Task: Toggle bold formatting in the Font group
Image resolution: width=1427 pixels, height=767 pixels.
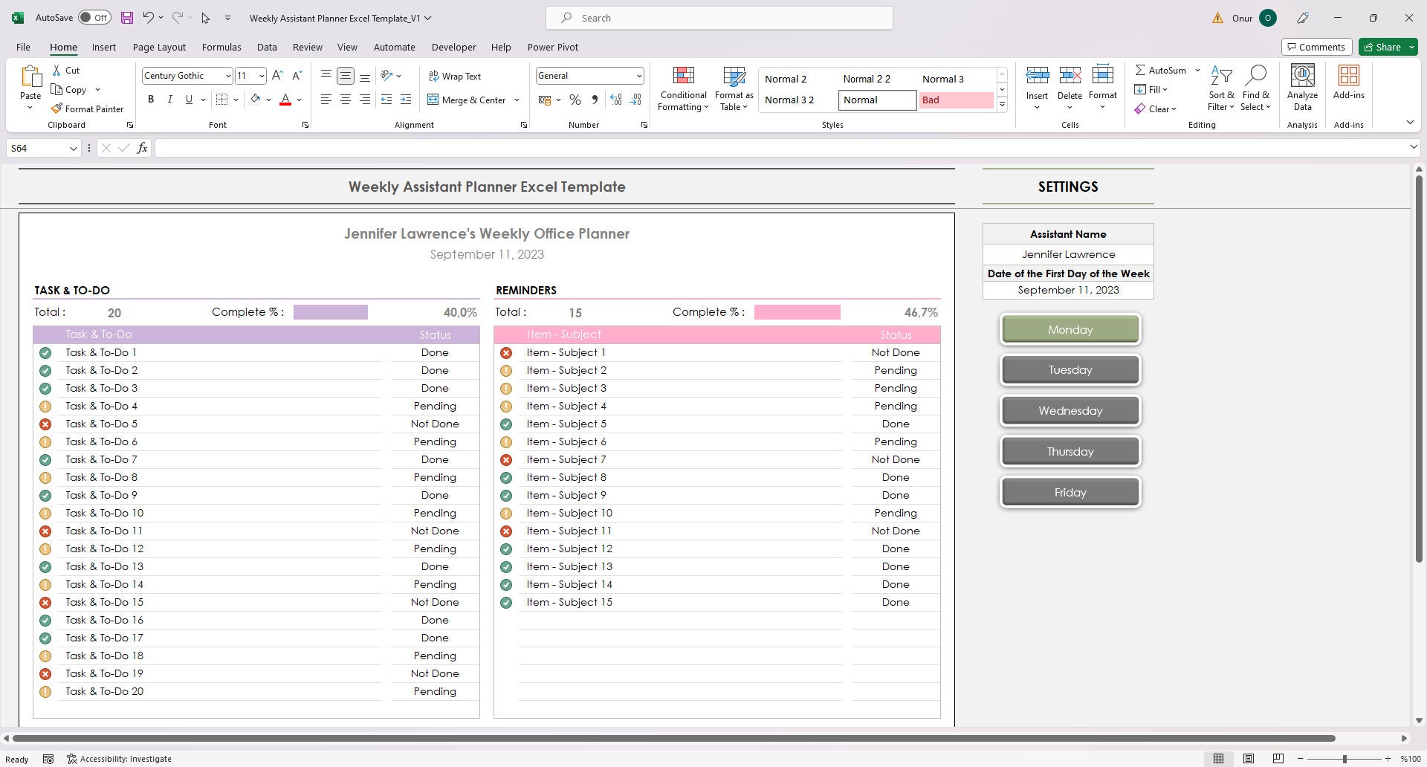Action: click(151, 99)
